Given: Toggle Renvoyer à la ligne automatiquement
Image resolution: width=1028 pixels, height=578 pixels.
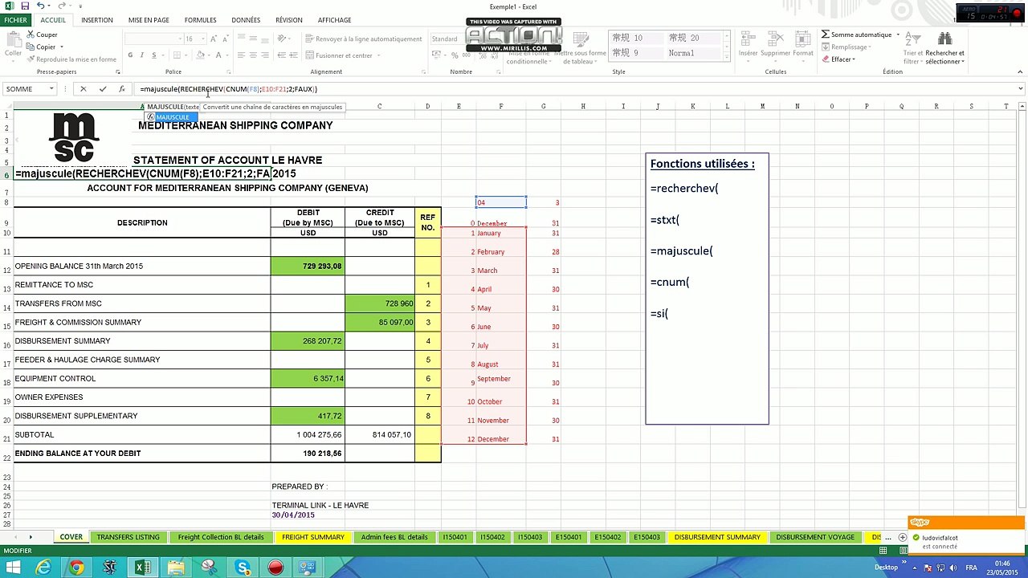Looking at the screenshot, I should (363, 39).
